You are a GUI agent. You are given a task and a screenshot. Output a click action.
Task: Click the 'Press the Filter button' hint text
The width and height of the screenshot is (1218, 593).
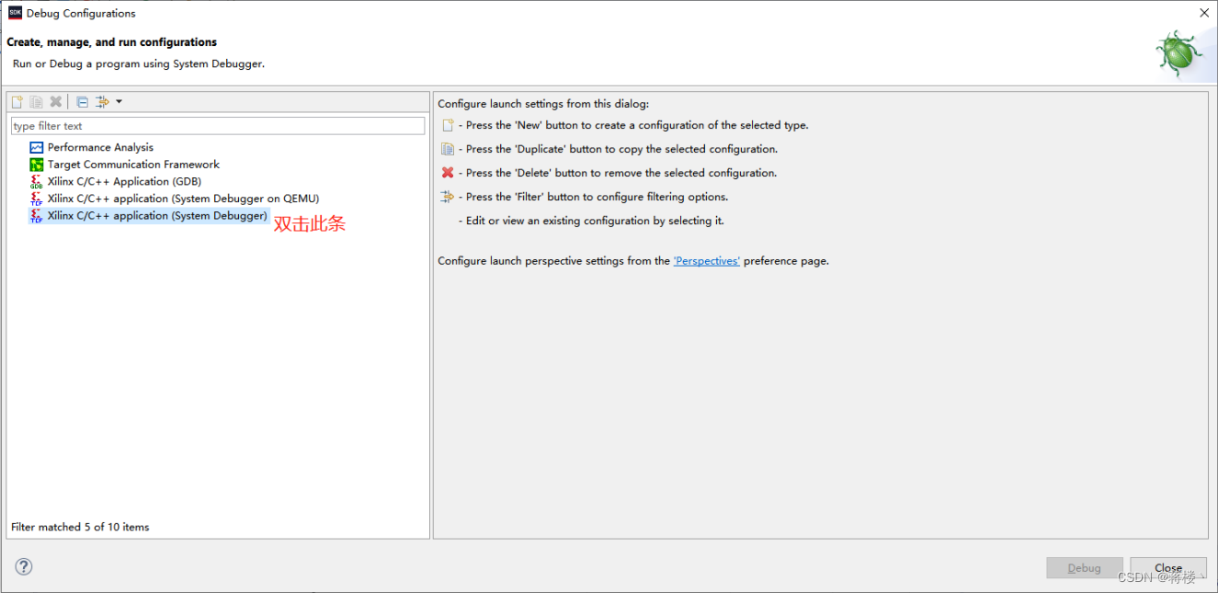pyautogui.click(x=593, y=197)
